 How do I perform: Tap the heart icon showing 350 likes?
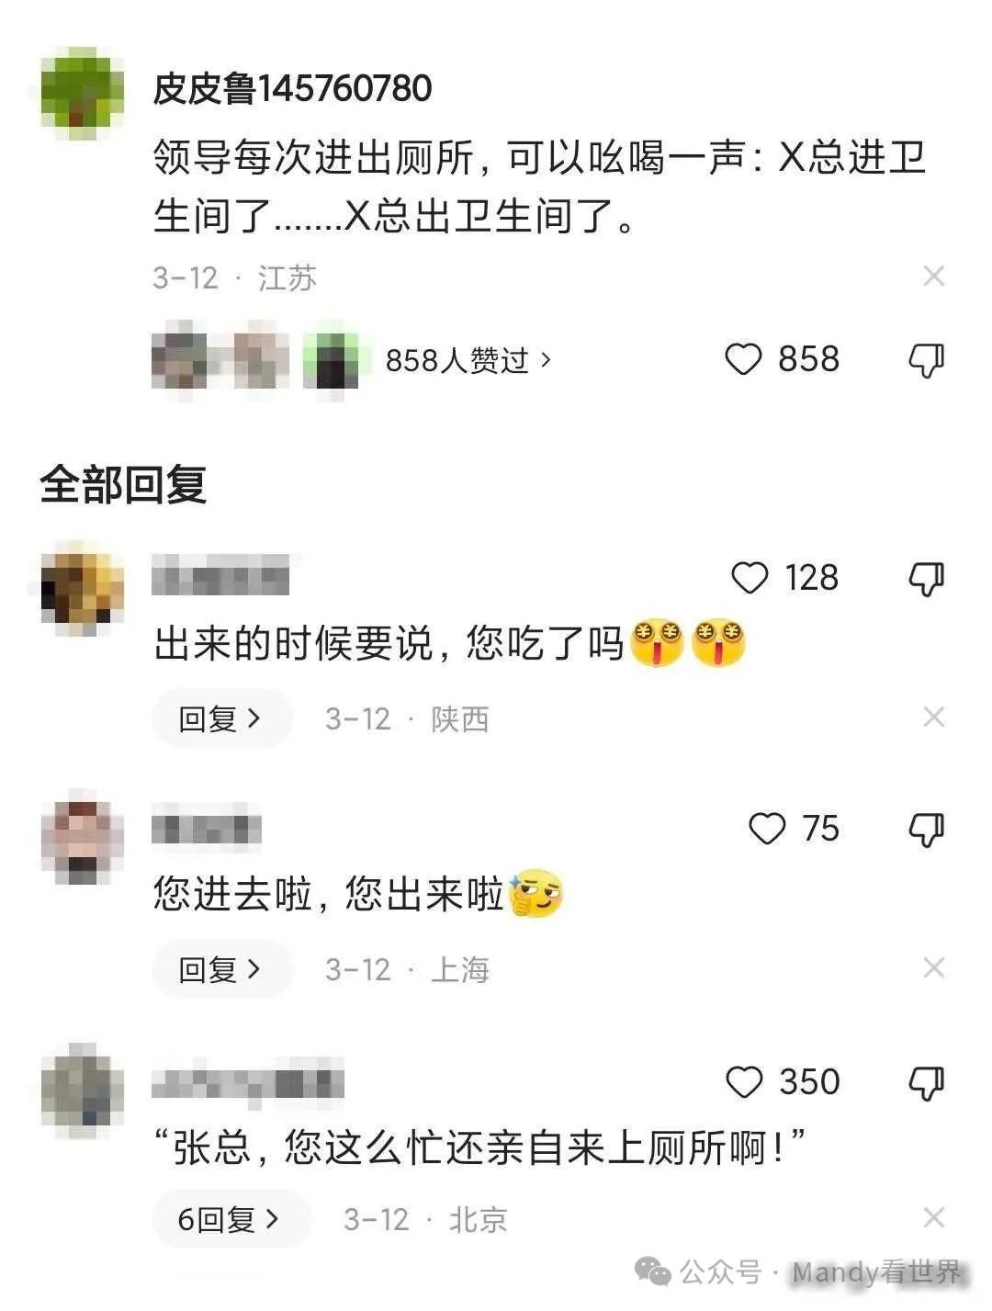click(744, 1082)
